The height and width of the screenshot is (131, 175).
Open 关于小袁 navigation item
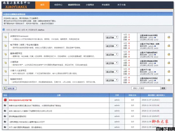[121, 5]
